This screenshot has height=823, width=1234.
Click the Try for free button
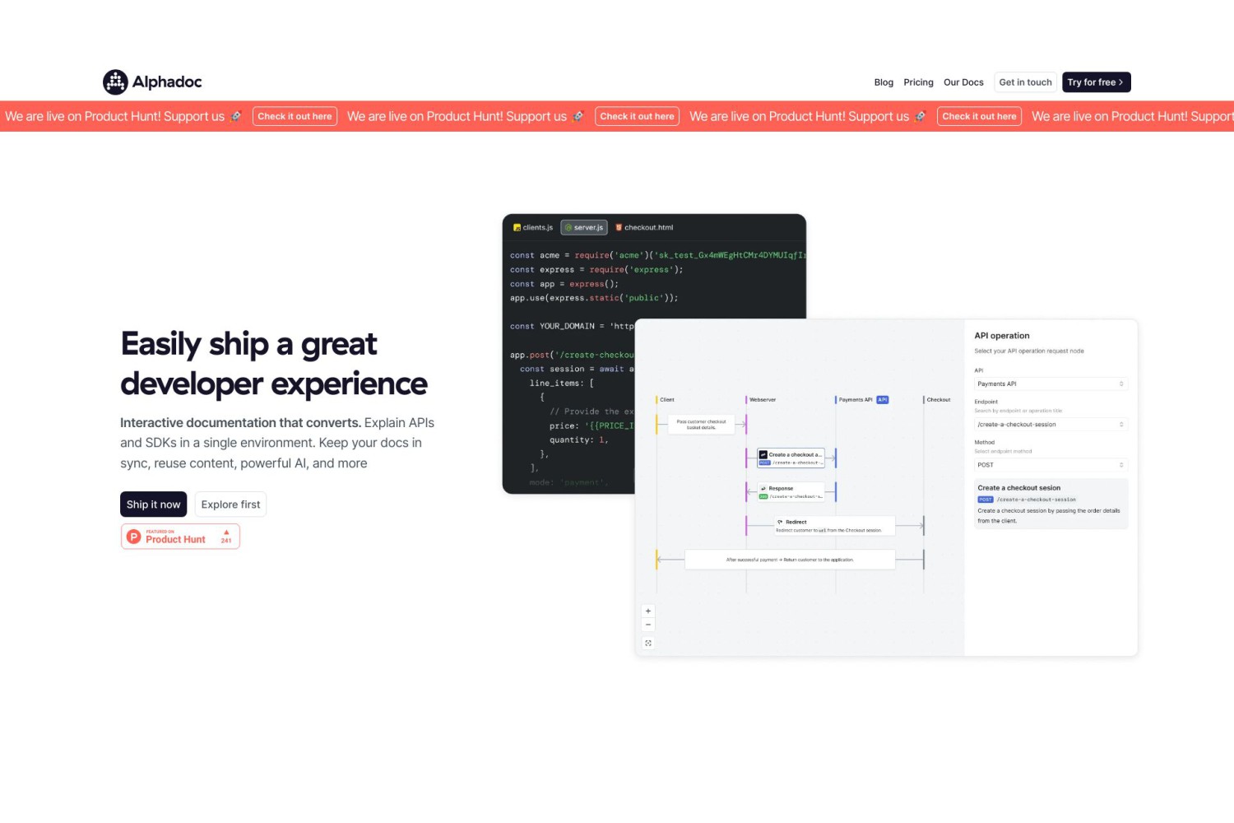1096,82
